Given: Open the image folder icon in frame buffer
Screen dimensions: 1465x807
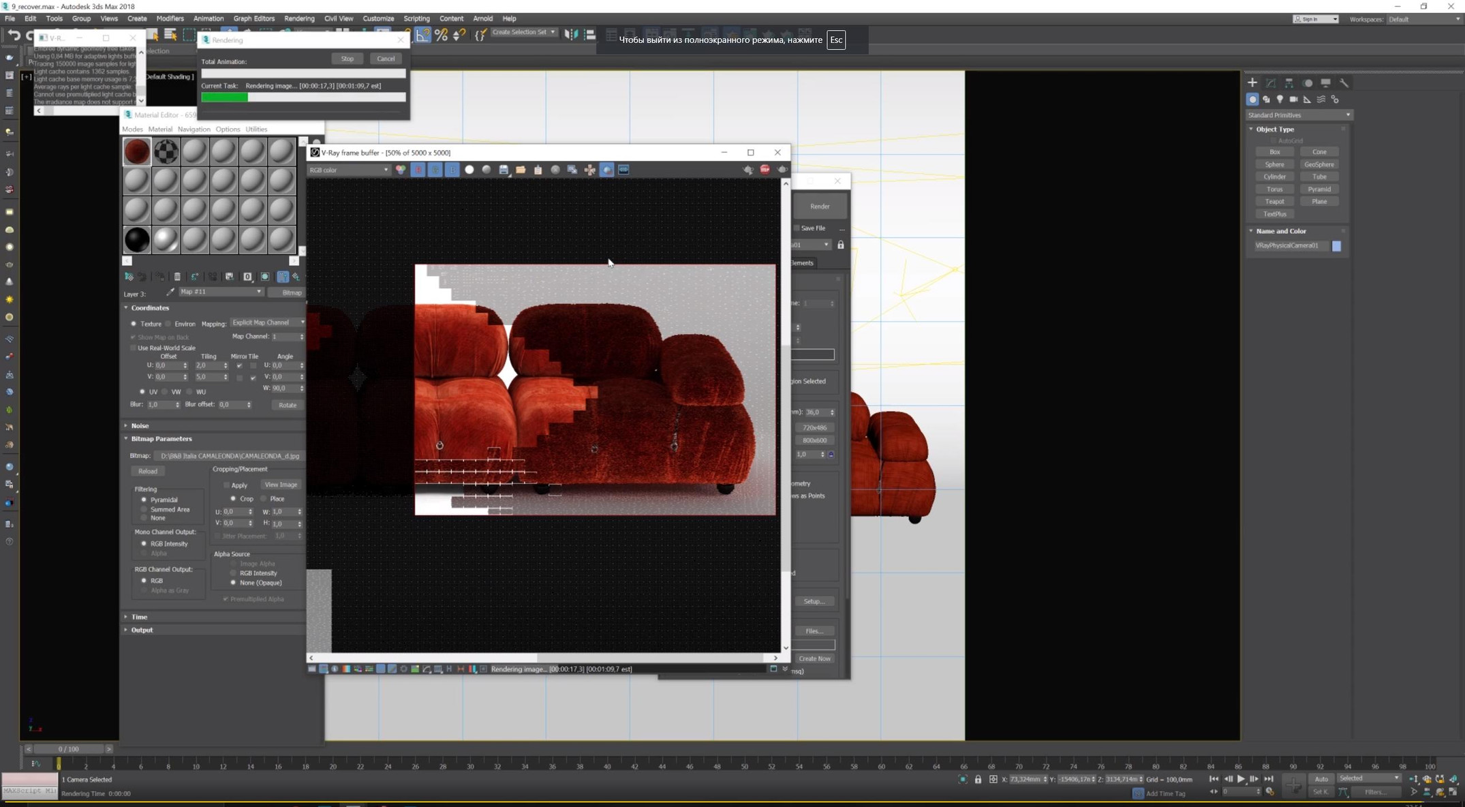Looking at the screenshot, I should pyautogui.click(x=521, y=170).
